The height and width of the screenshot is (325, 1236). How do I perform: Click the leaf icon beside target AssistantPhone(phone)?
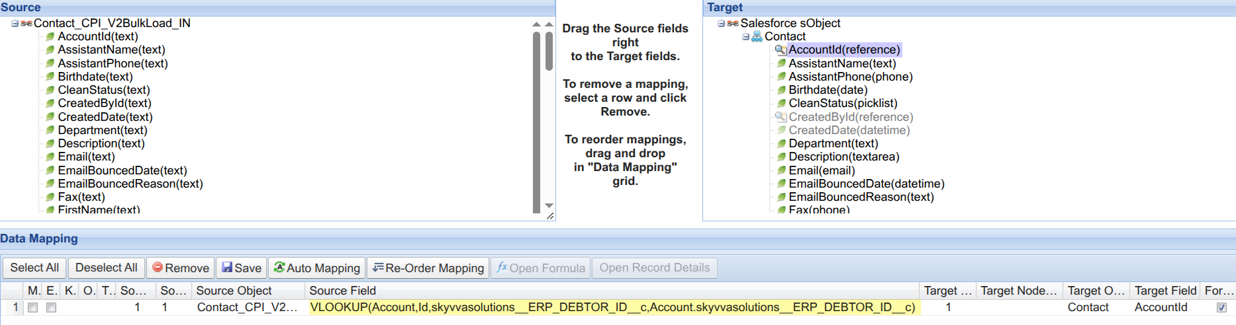click(782, 77)
